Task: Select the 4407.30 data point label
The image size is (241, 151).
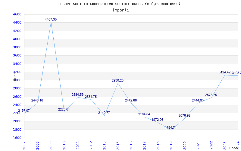Action: coord(51,19)
